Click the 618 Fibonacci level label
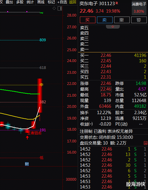This screenshot has height=190, width=148. [43, 68]
